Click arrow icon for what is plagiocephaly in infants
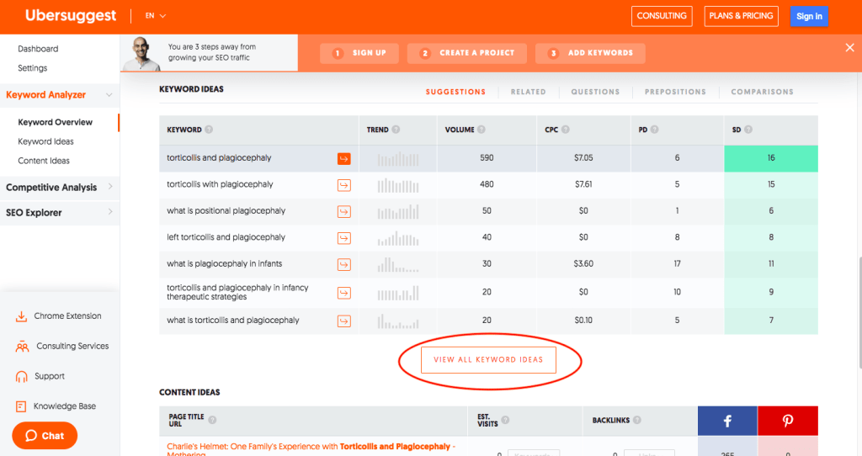862x456 pixels. click(x=344, y=264)
